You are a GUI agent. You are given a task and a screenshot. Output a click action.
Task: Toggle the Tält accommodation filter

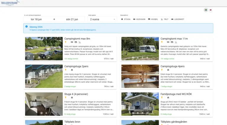pyautogui.click(x=165, y=19)
